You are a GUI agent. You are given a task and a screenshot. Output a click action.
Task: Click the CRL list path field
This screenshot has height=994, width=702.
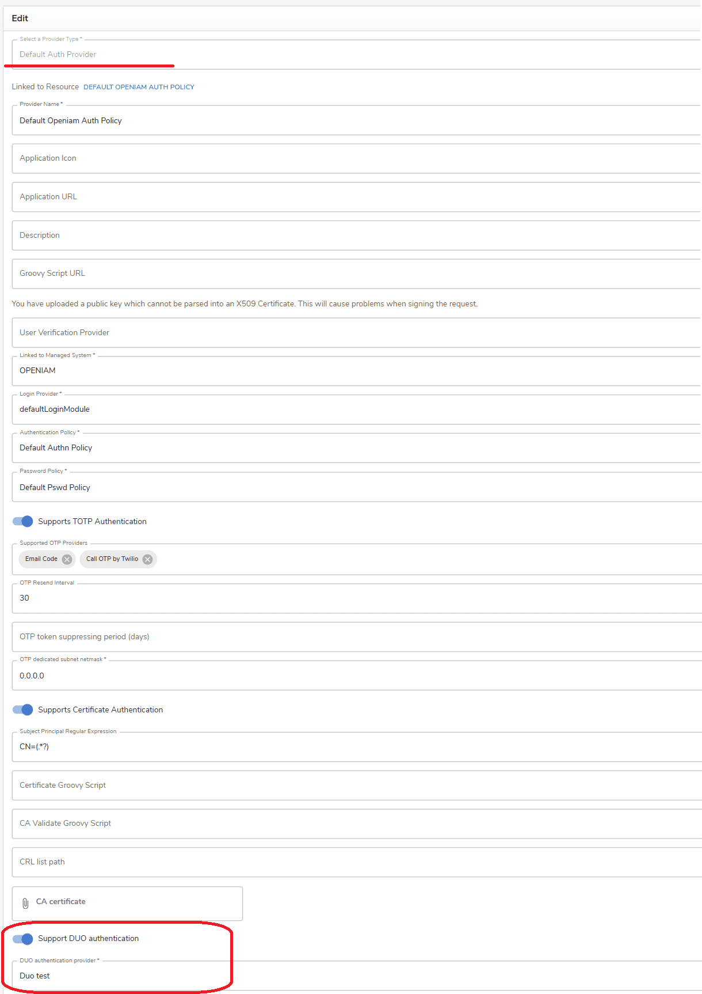pyautogui.click(x=356, y=862)
